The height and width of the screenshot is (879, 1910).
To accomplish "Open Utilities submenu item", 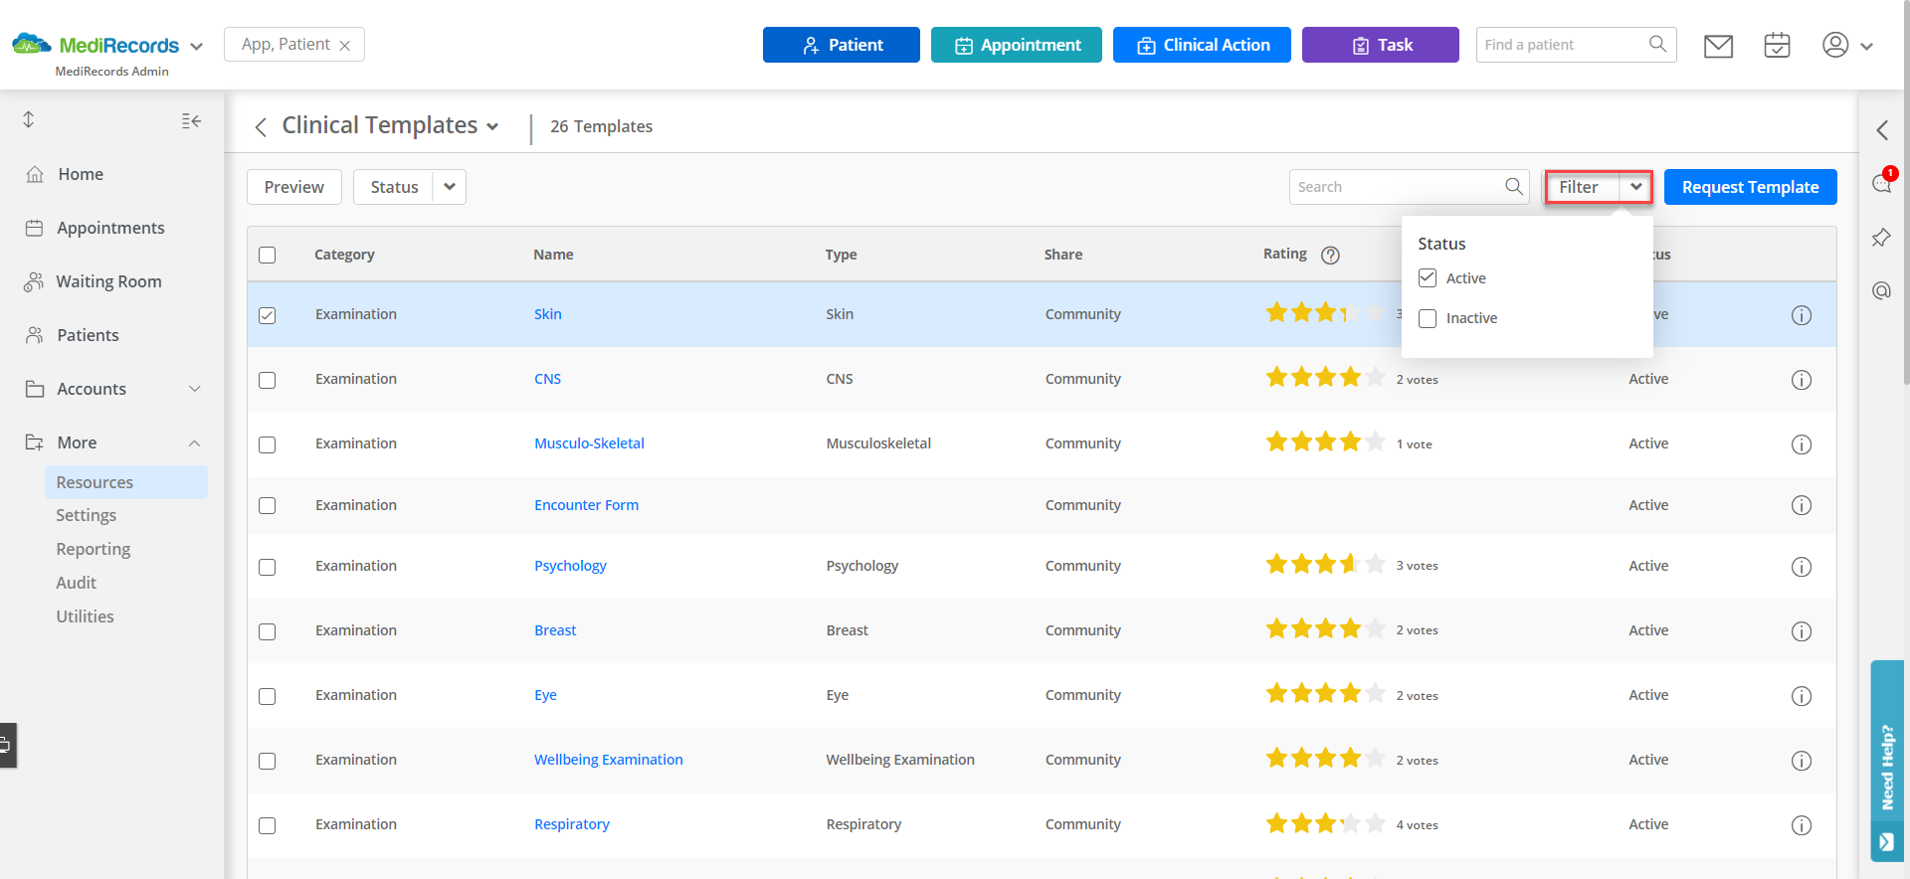I will point(86,616).
